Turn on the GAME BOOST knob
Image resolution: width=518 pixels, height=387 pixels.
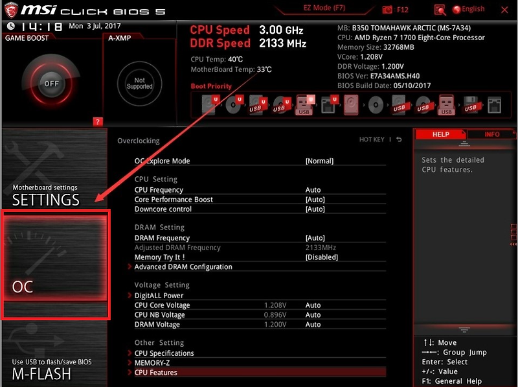(x=51, y=84)
